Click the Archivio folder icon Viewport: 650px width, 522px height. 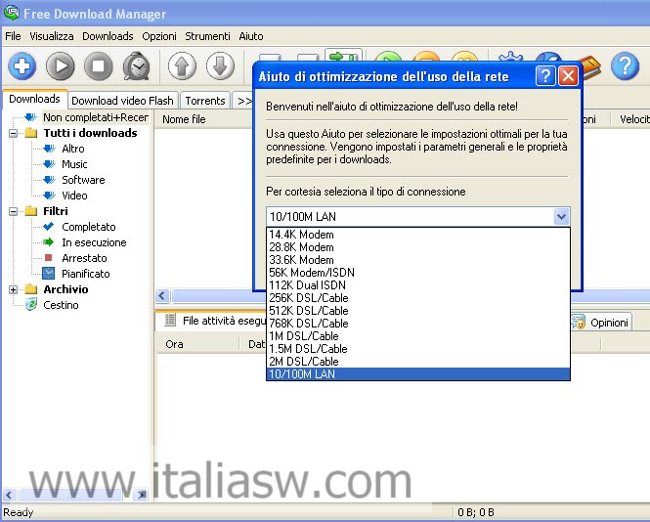click(x=31, y=289)
